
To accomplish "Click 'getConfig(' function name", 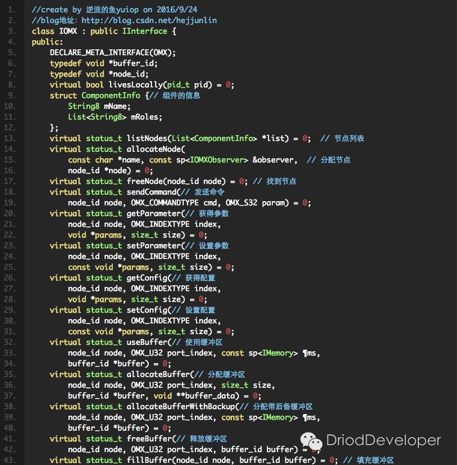I will coord(149,278).
